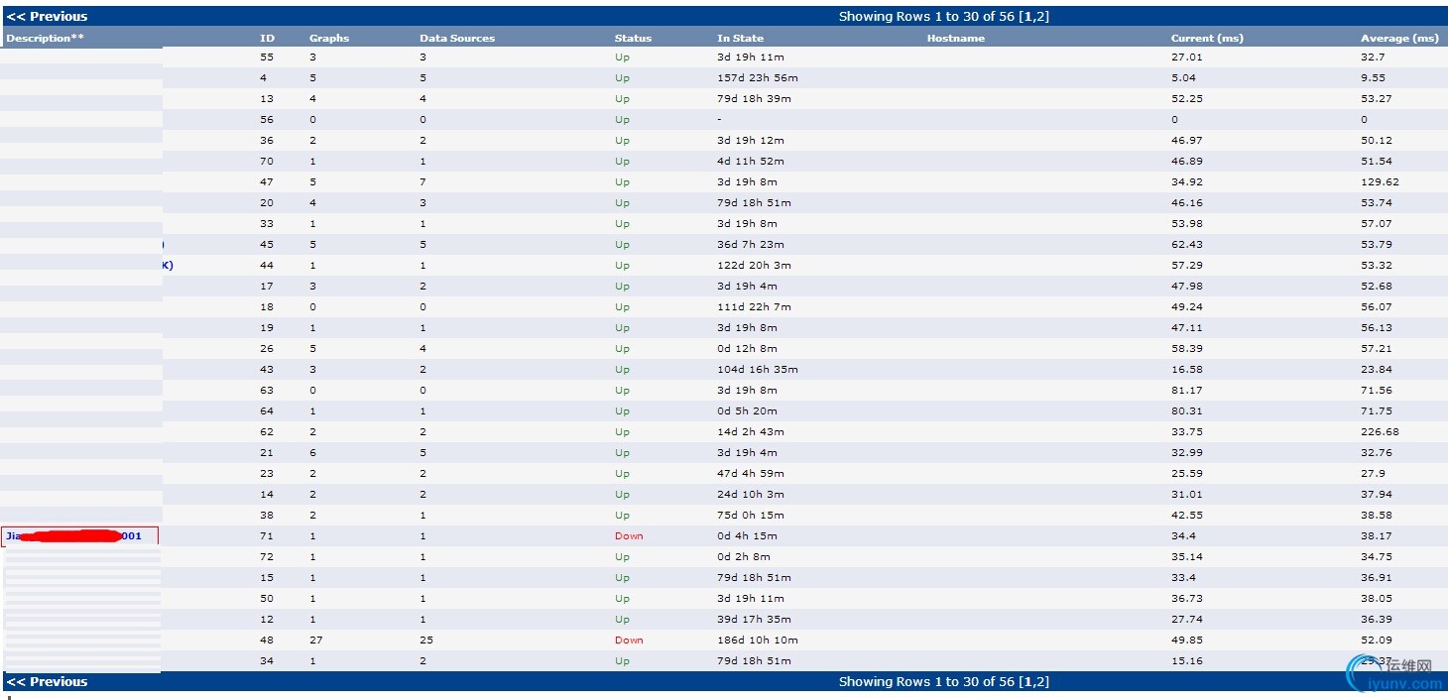Click Average value 9.55
Screen dimensions: 1448x700
pos(1373,77)
